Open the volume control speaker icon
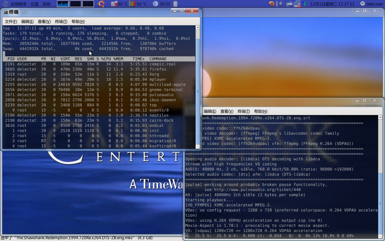The image size is (385, 241). pos(281,4)
